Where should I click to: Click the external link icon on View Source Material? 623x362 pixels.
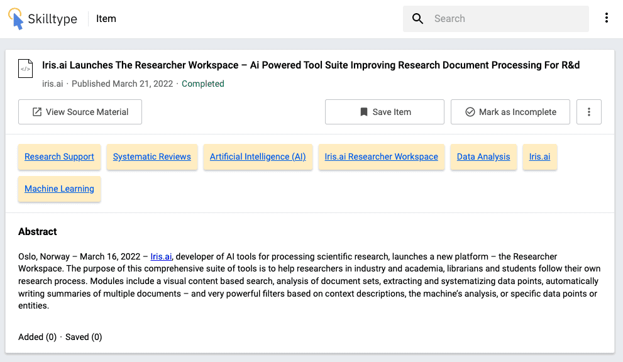pos(37,112)
